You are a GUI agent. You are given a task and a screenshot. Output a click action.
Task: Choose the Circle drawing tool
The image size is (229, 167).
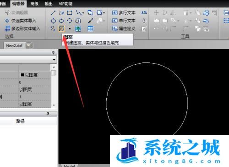point(53,21)
